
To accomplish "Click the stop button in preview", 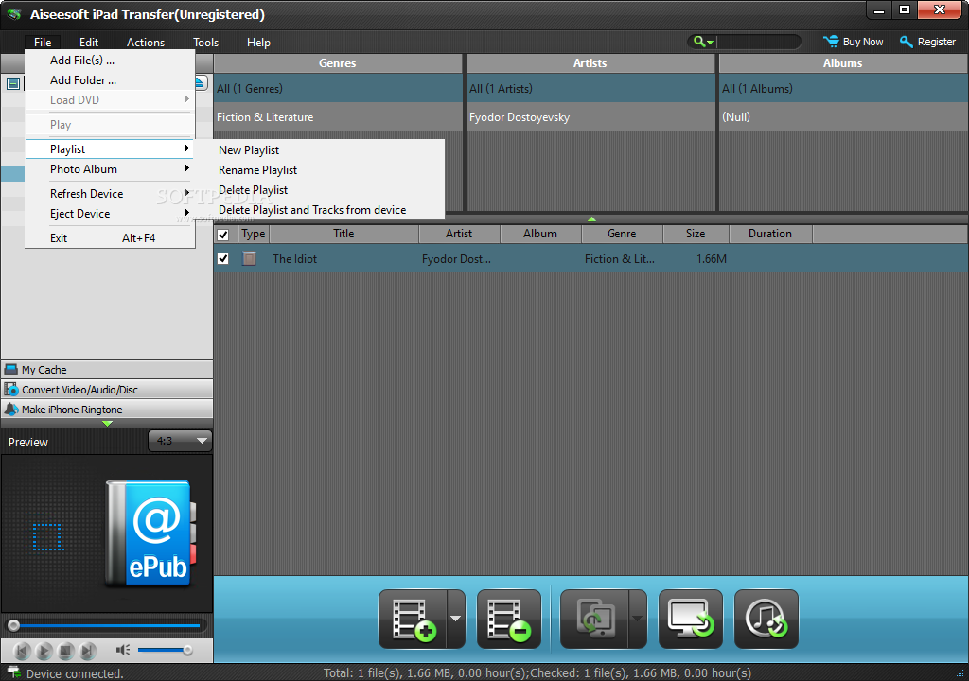I will pyautogui.click(x=66, y=650).
